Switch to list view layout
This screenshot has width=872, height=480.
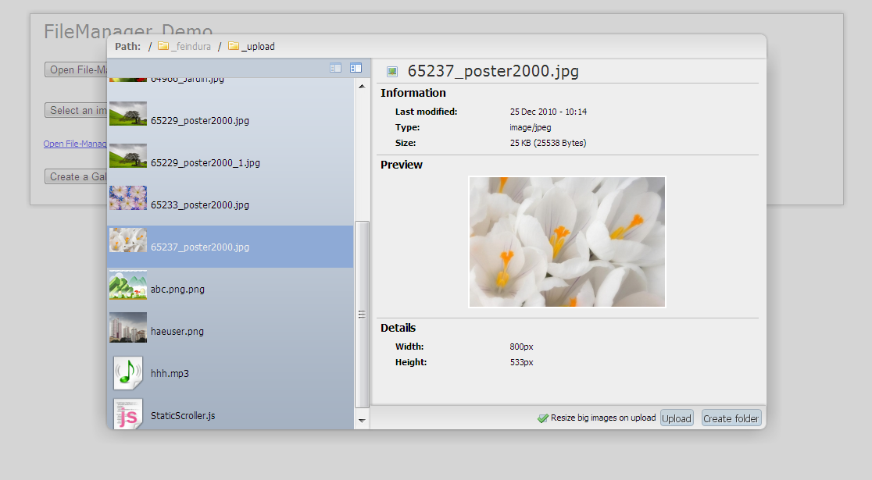click(x=335, y=68)
